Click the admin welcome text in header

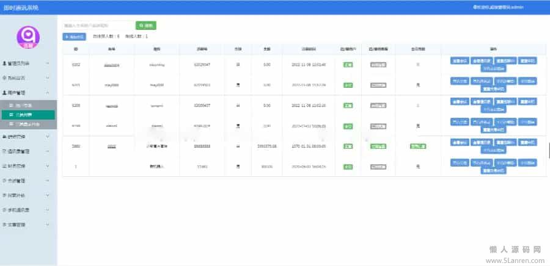tap(498, 7)
